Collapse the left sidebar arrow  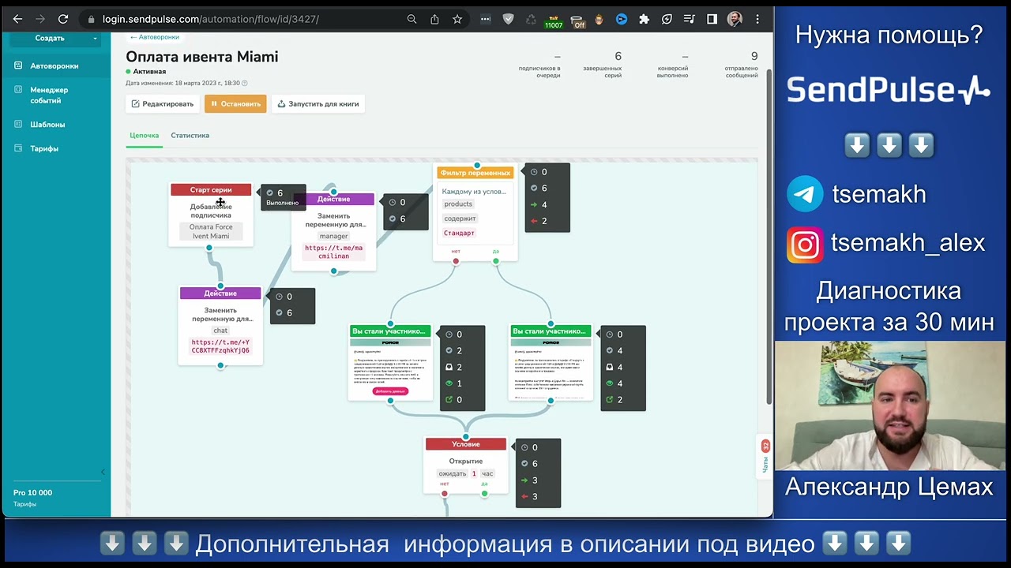pyautogui.click(x=103, y=473)
